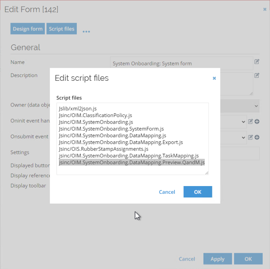Click Apply in the Edit Form window
This screenshot has height=269, width=270.
217,259
